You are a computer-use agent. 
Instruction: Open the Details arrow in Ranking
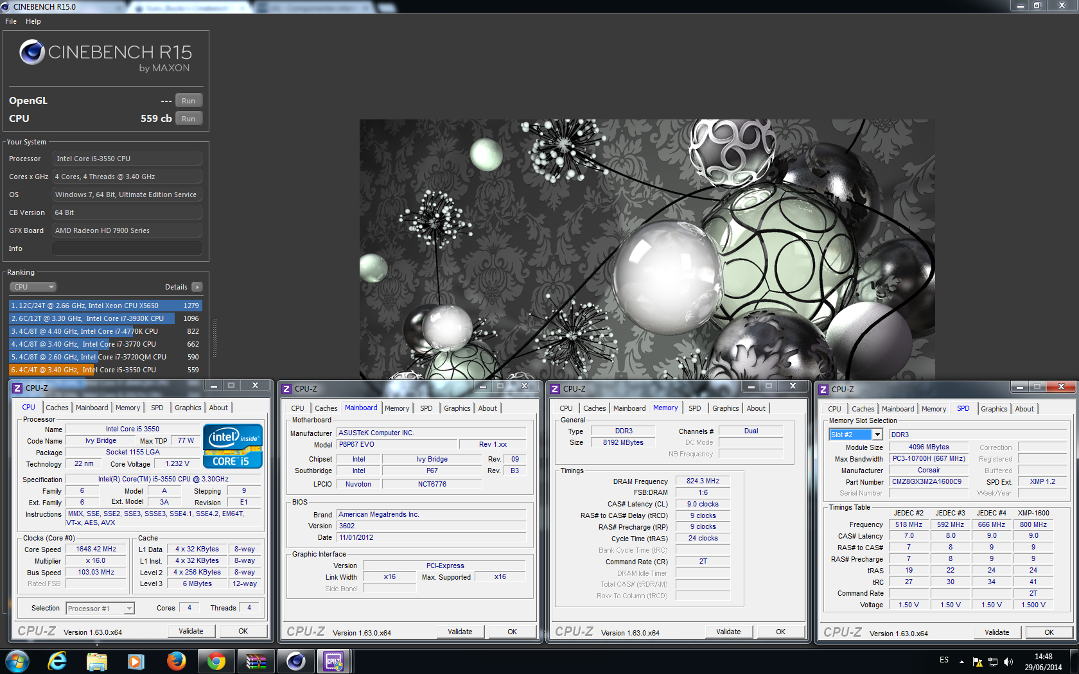(x=197, y=287)
